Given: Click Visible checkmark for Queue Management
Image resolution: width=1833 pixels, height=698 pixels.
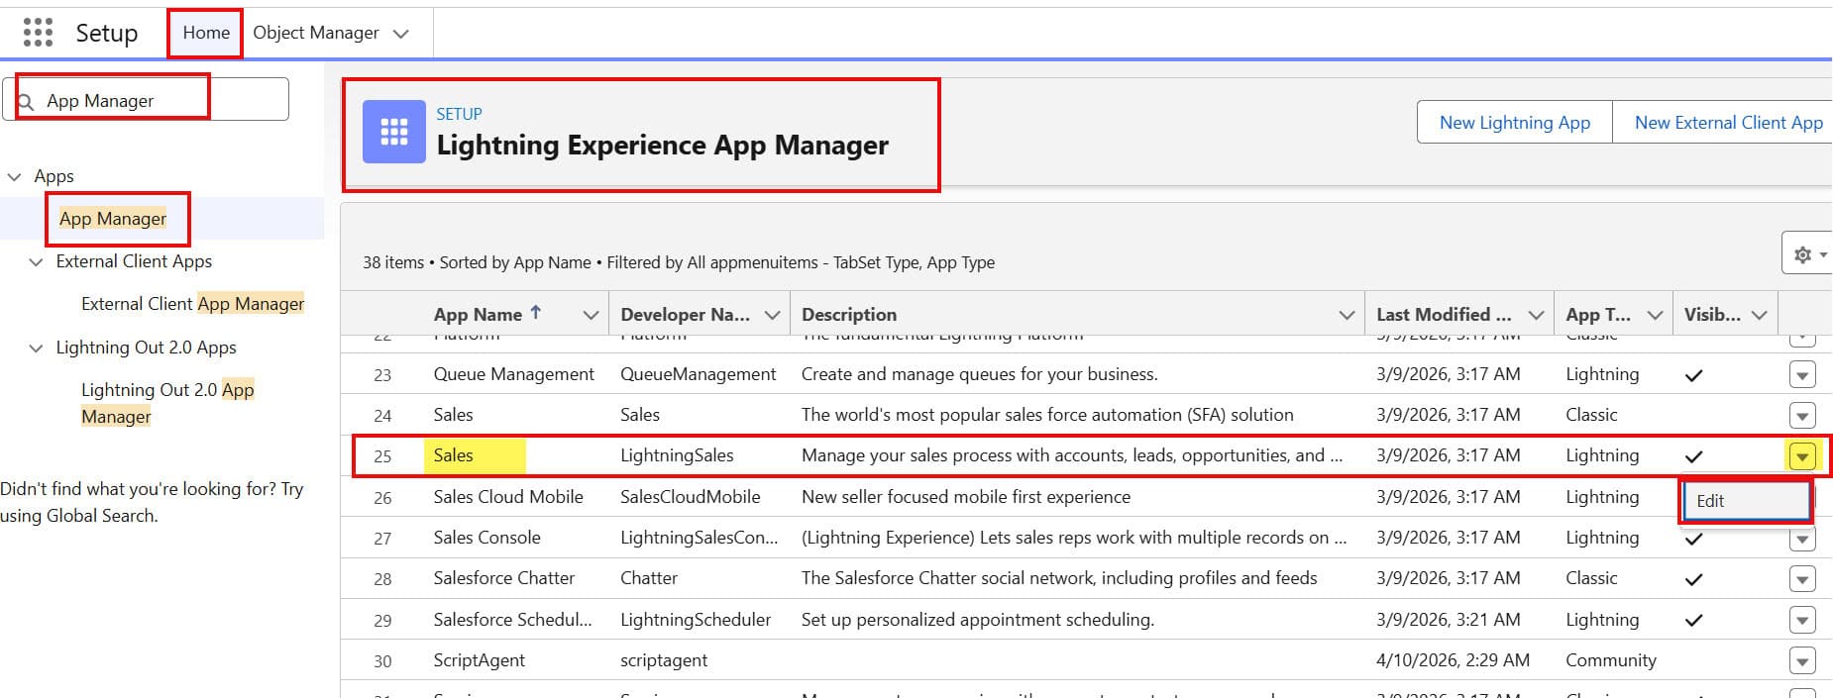Looking at the screenshot, I should coord(1694,375).
